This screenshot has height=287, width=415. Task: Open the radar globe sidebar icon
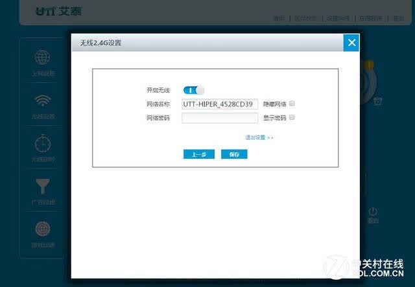point(43,229)
